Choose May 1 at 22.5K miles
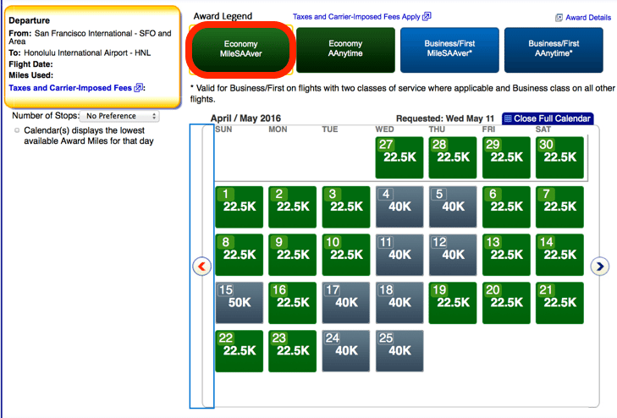This screenshot has width=617, height=418. click(240, 206)
